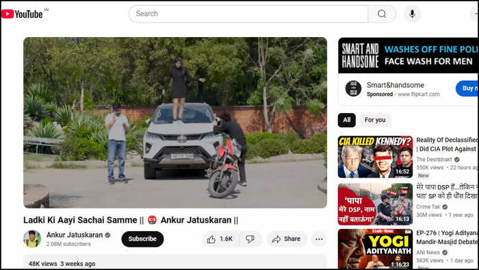The image size is (479, 270).
Task: Click the Buy now ad button
Action: pyautogui.click(x=467, y=88)
